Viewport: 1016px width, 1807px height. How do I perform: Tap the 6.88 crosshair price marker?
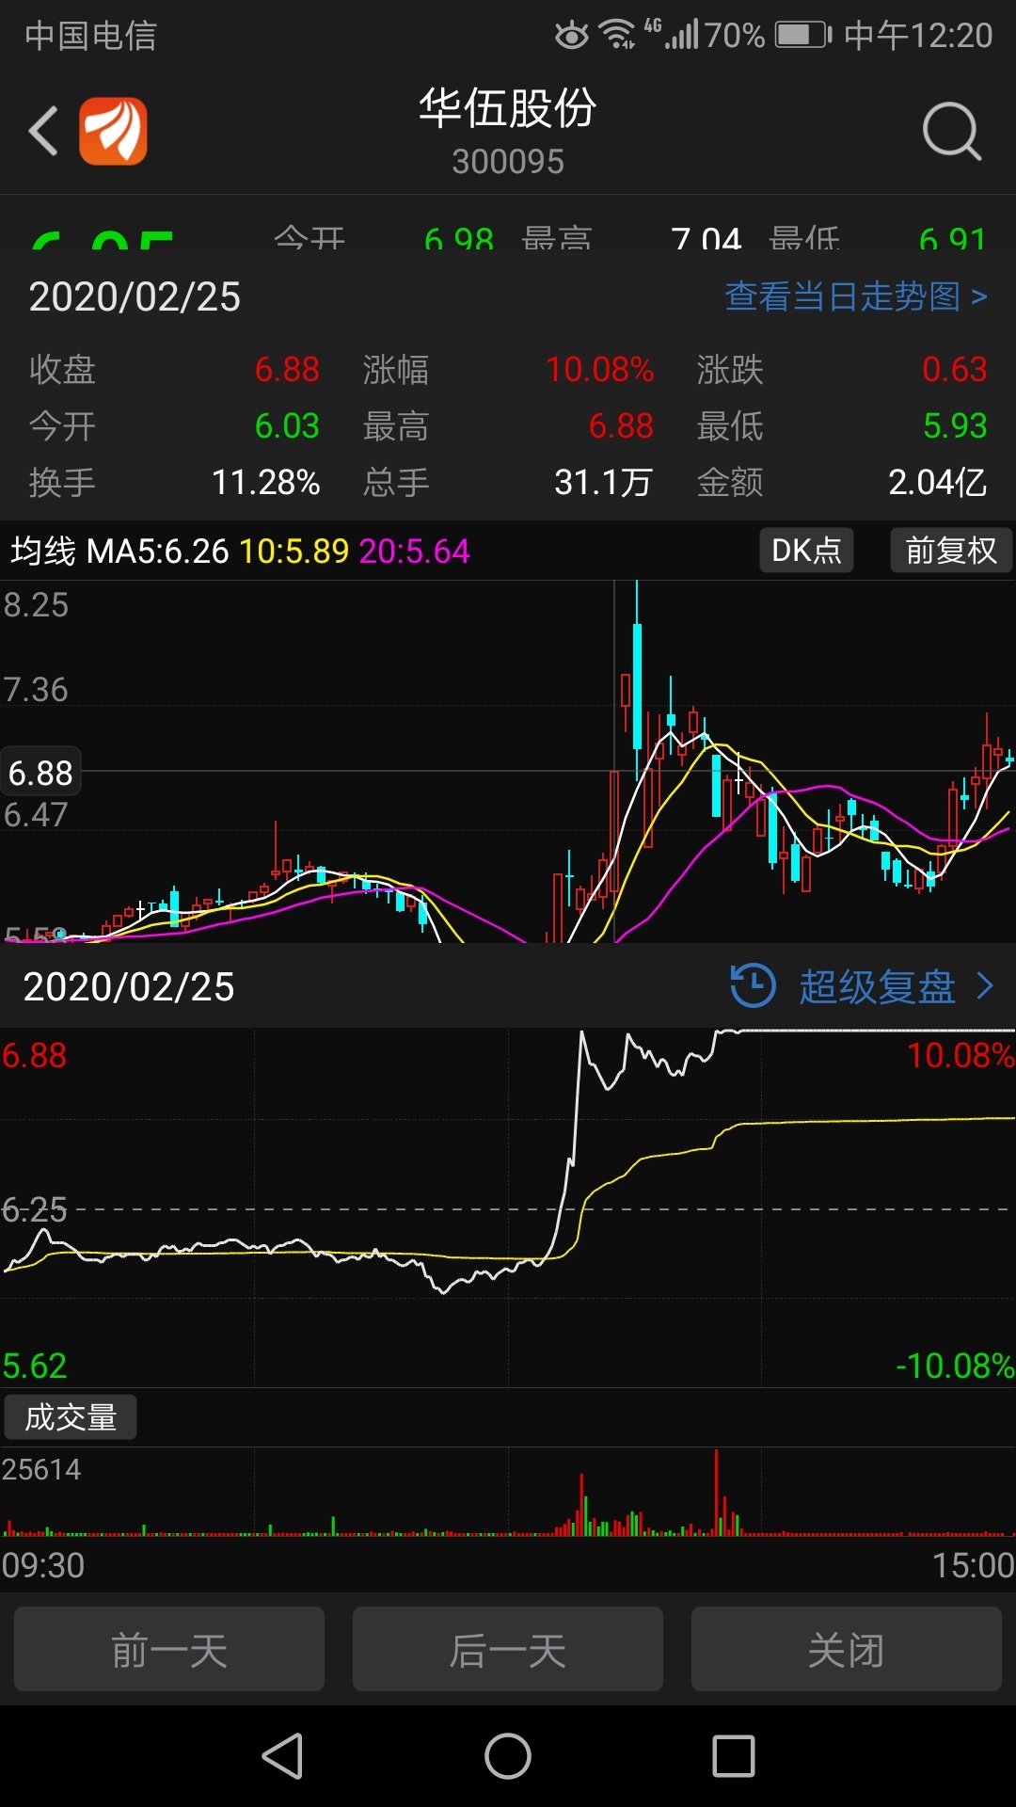pos(40,774)
